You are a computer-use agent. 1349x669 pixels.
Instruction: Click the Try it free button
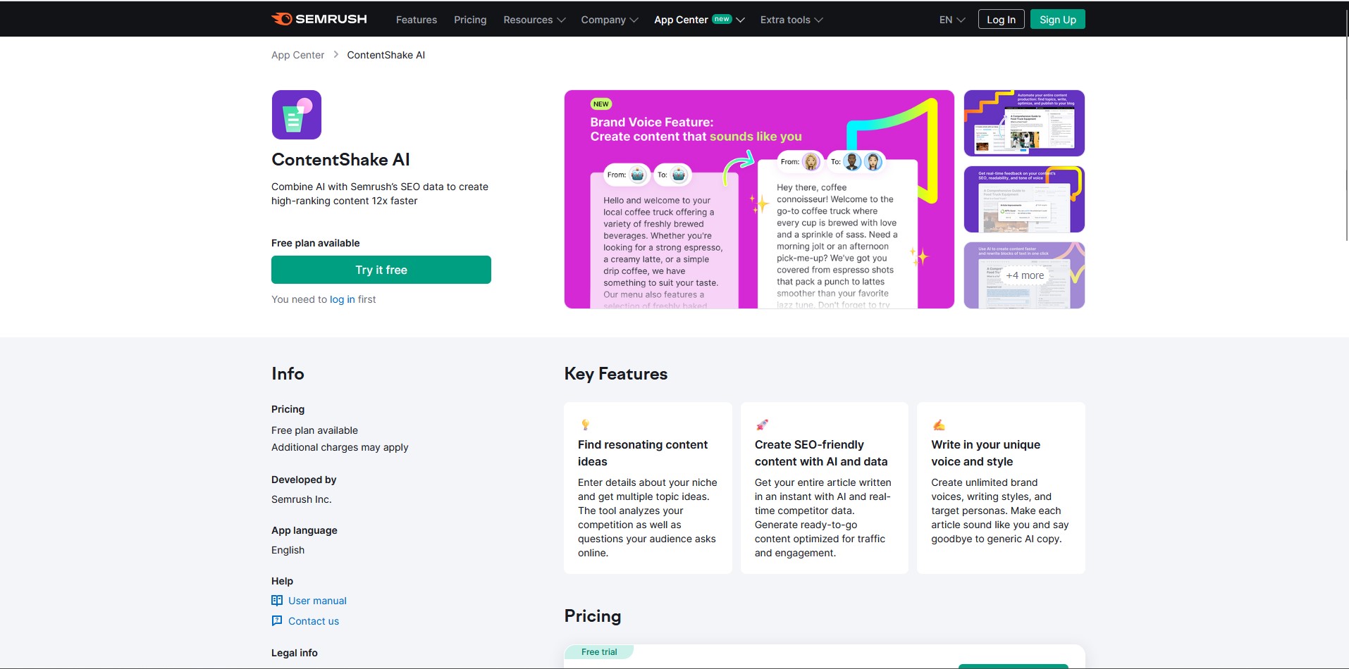click(x=381, y=270)
